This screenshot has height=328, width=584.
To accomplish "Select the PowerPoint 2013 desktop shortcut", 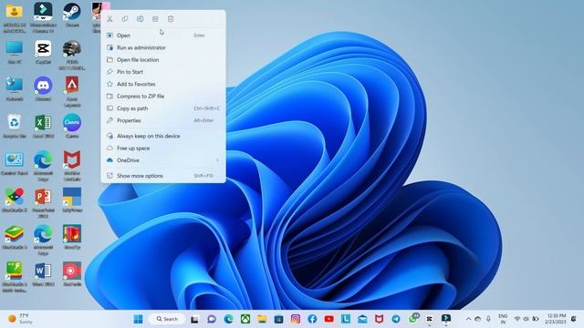I will pos(43,203).
